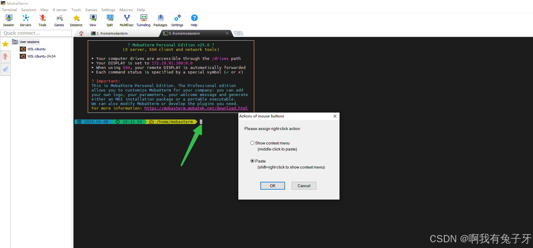Image resolution: width=533 pixels, height=248 pixels.
Task: Open the View menu in menu bar
Action: coord(44,10)
